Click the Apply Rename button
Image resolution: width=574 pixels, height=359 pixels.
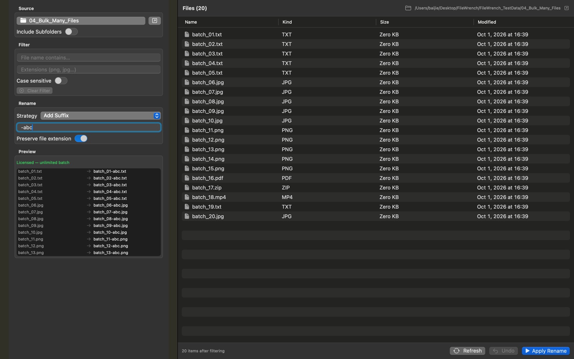click(x=546, y=351)
